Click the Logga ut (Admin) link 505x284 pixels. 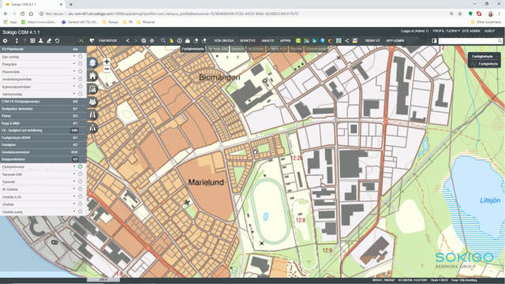(x=415, y=31)
